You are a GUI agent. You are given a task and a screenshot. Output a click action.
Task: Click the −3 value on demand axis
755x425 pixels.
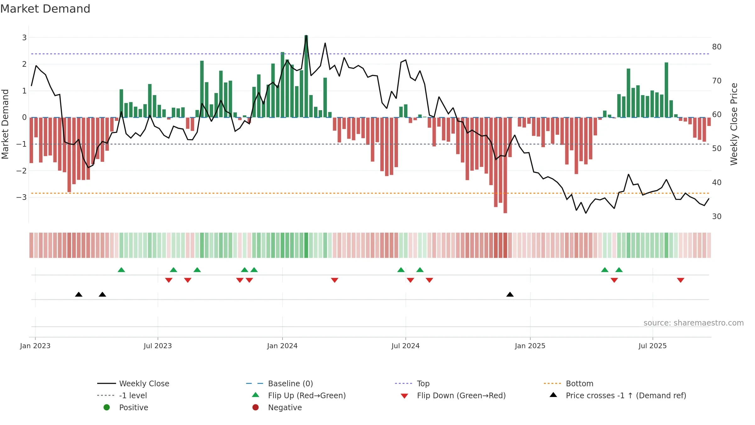(x=21, y=197)
